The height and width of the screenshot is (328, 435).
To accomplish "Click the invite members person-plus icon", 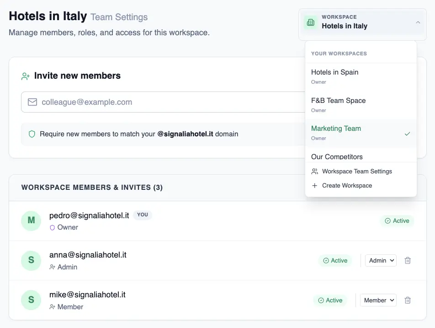I will pyautogui.click(x=26, y=76).
